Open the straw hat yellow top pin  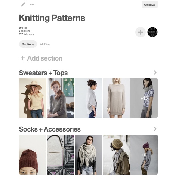pyautogui.click(x=33, y=98)
